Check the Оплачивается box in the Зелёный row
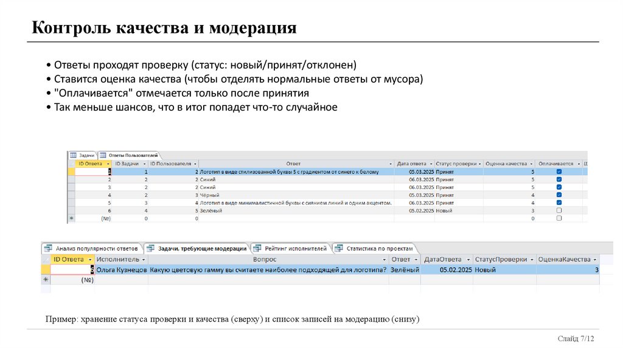 (559, 210)
